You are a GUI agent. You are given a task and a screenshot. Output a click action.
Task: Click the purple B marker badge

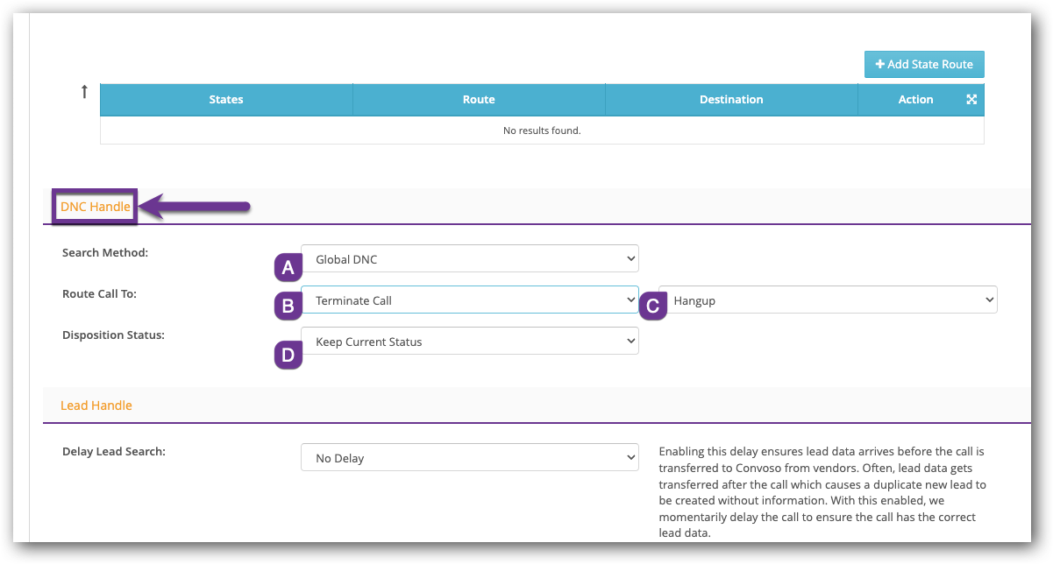[x=288, y=307]
